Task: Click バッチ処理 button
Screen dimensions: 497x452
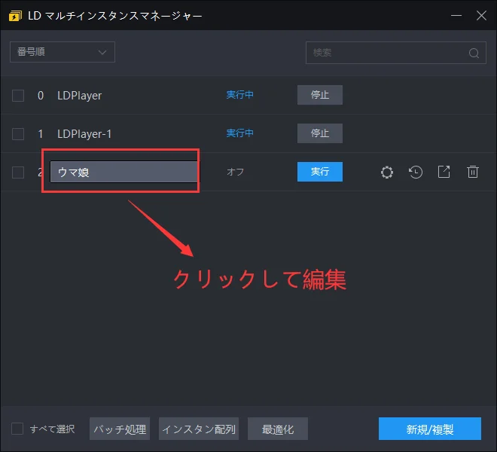Action: pyautogui.click(x=120, y=429)
